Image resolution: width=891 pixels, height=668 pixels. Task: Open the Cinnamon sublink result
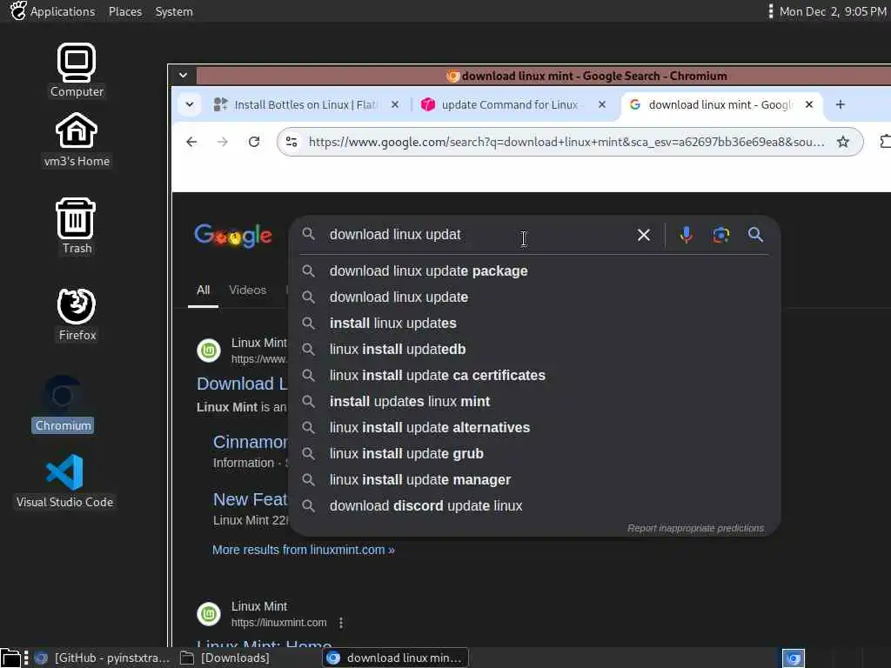[x=251, y=442]
